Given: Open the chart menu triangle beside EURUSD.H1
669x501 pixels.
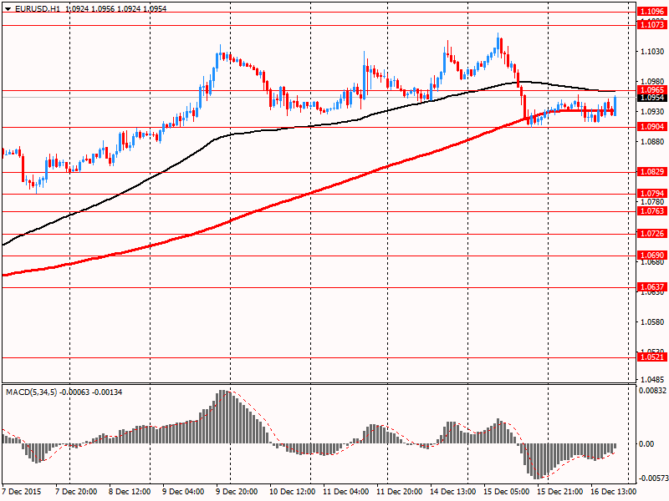Looking at the screenshot, I should pyautogui.click(x=8, y=9).
